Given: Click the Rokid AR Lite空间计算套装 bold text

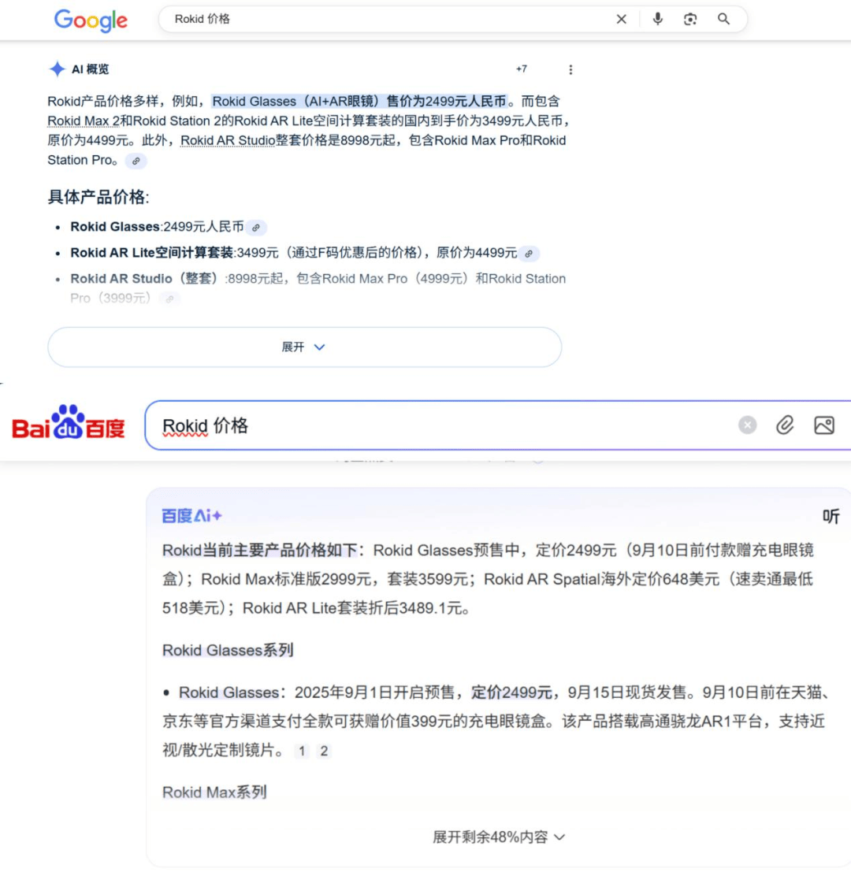Looking at the screenshot, I should (151, 253).
